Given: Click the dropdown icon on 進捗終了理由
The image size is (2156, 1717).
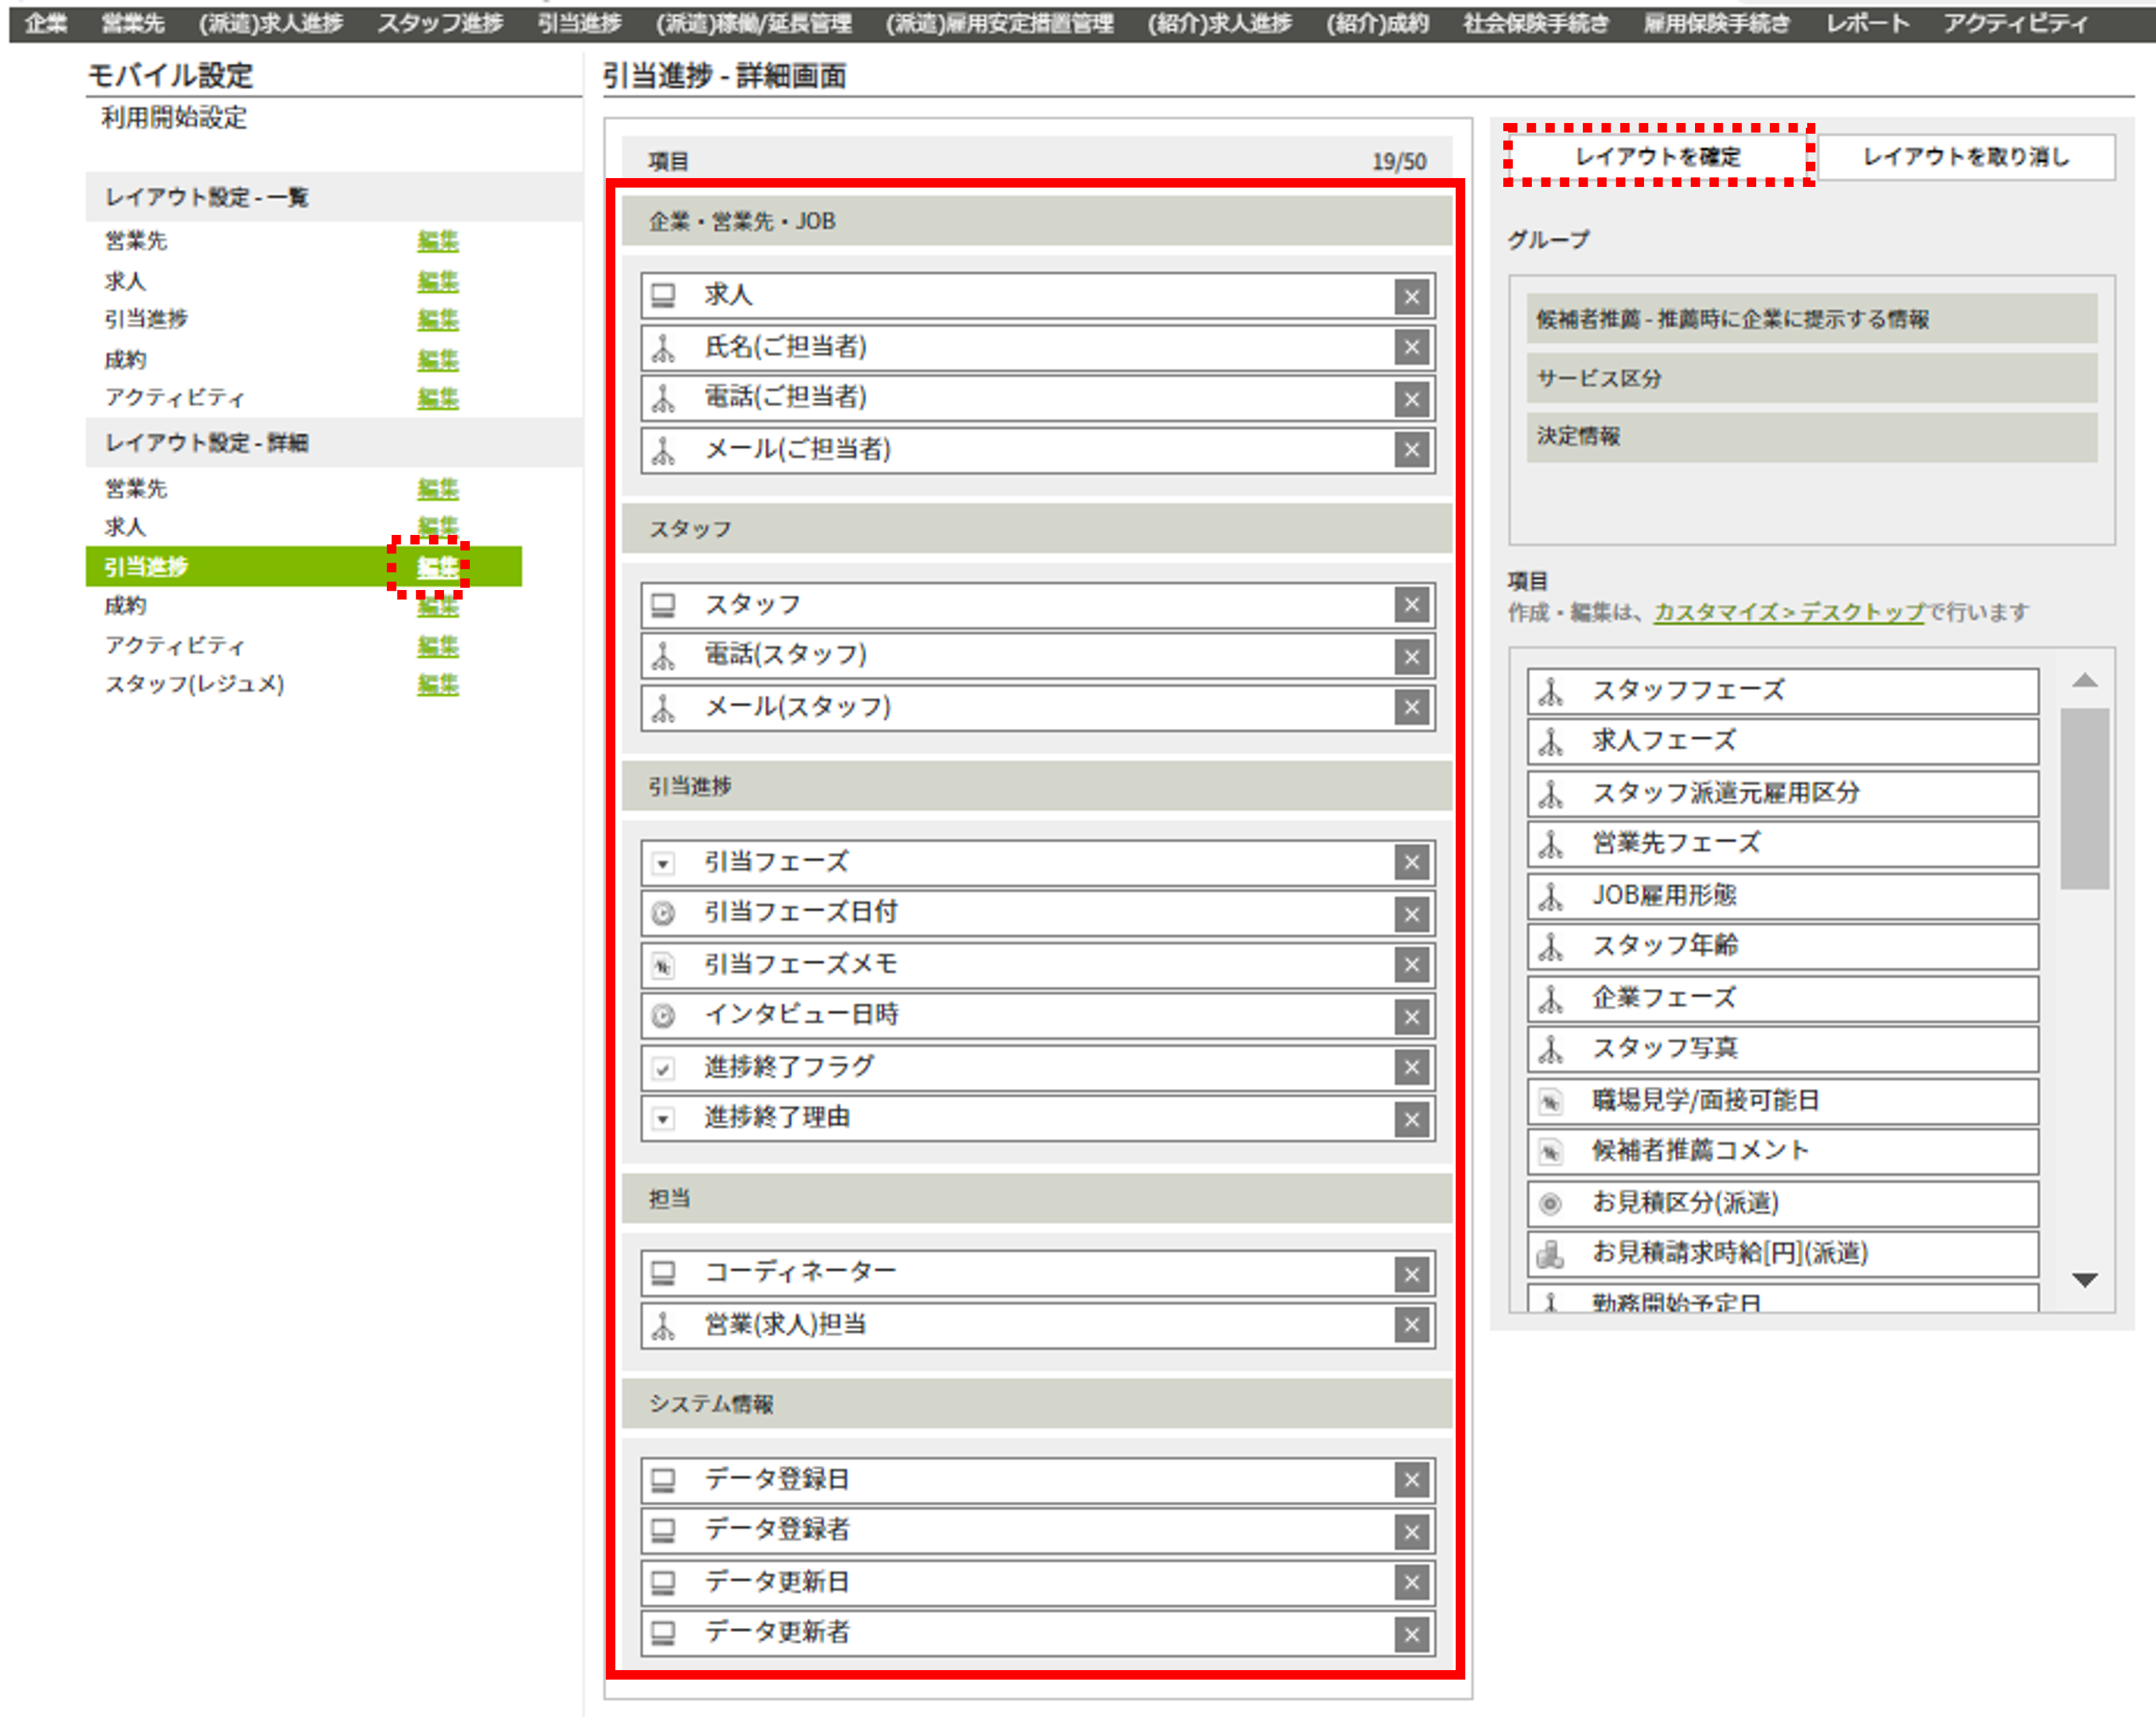Looking at the screenshot, I should click(x=663, y=1120).
